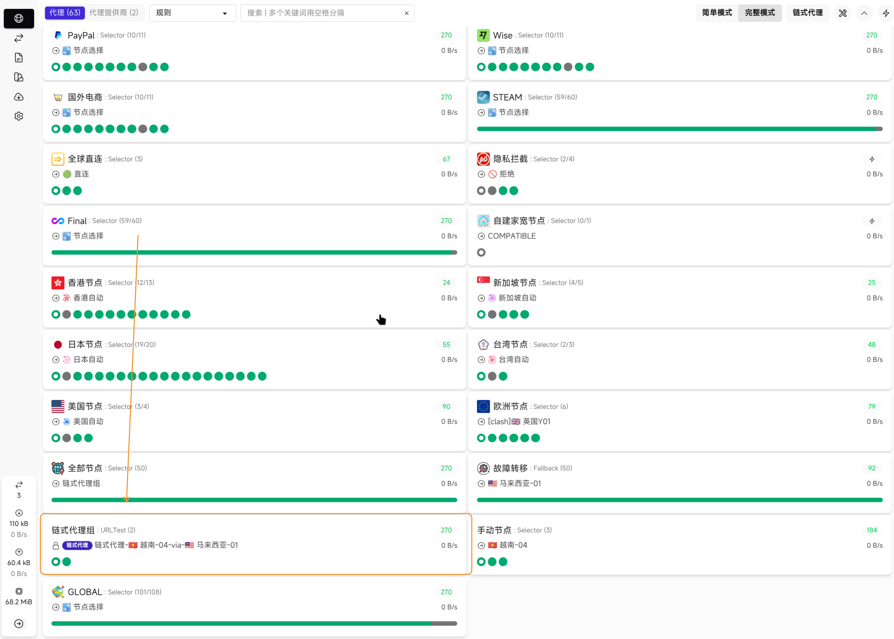Click the 欧洲节点 group title
Screen dimensions: 894x639
coord(510,407)
